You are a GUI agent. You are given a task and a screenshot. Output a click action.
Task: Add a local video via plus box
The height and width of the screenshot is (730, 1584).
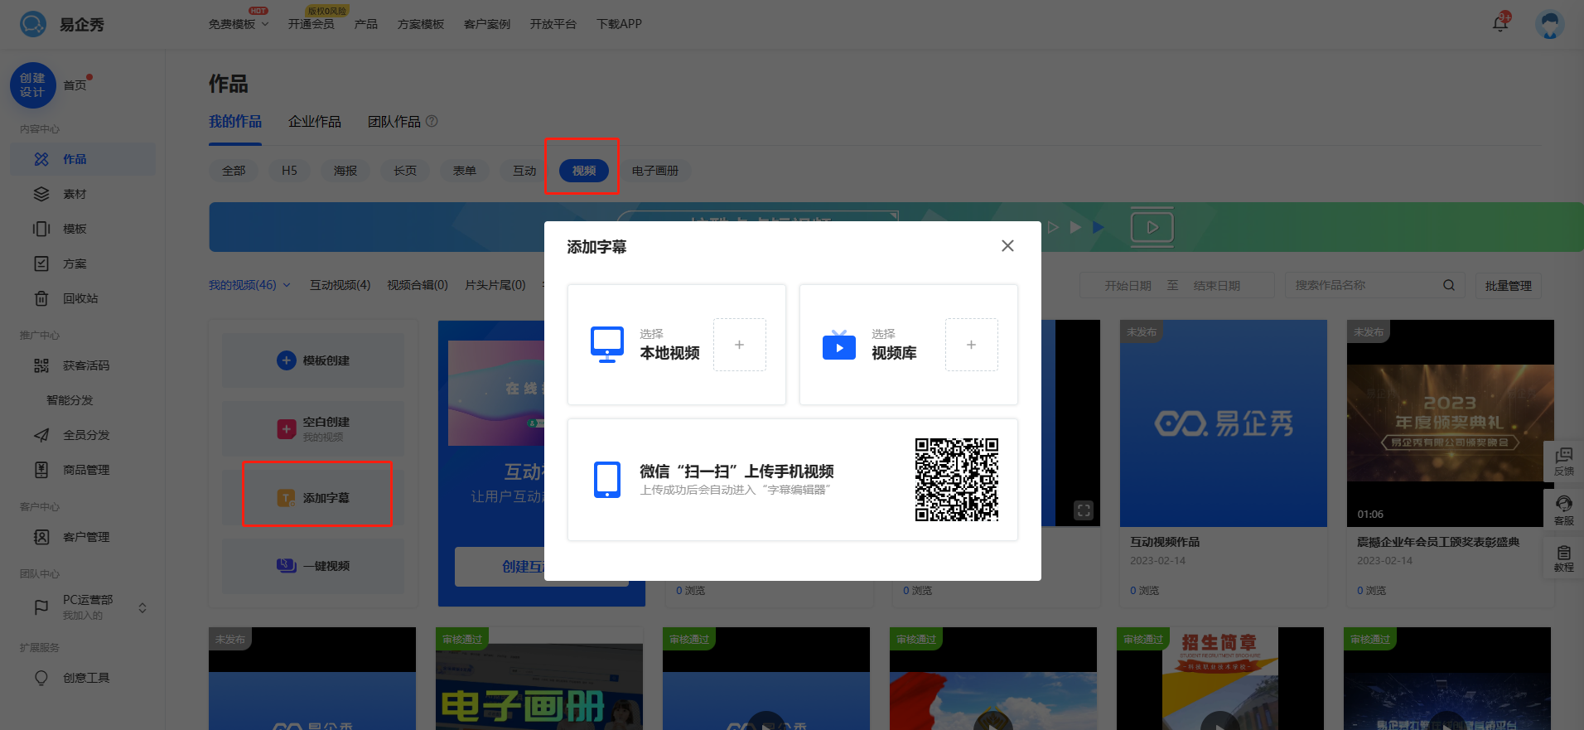point(740,345)
